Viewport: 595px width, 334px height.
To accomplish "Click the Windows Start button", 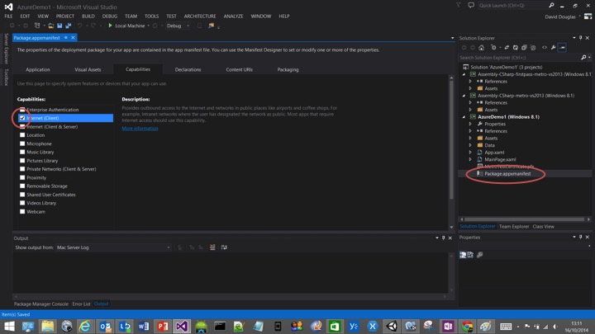I will [9, 326].
